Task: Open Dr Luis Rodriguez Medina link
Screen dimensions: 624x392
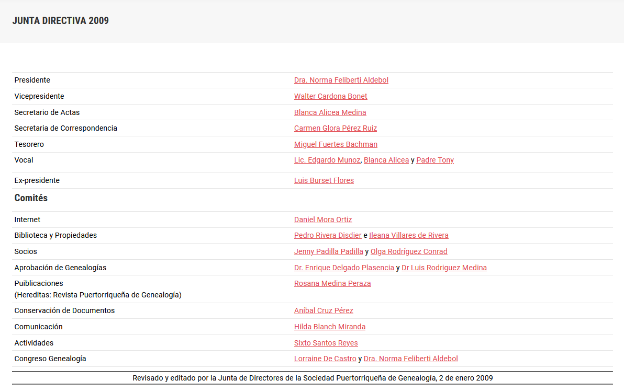Action: pos(444,268)
